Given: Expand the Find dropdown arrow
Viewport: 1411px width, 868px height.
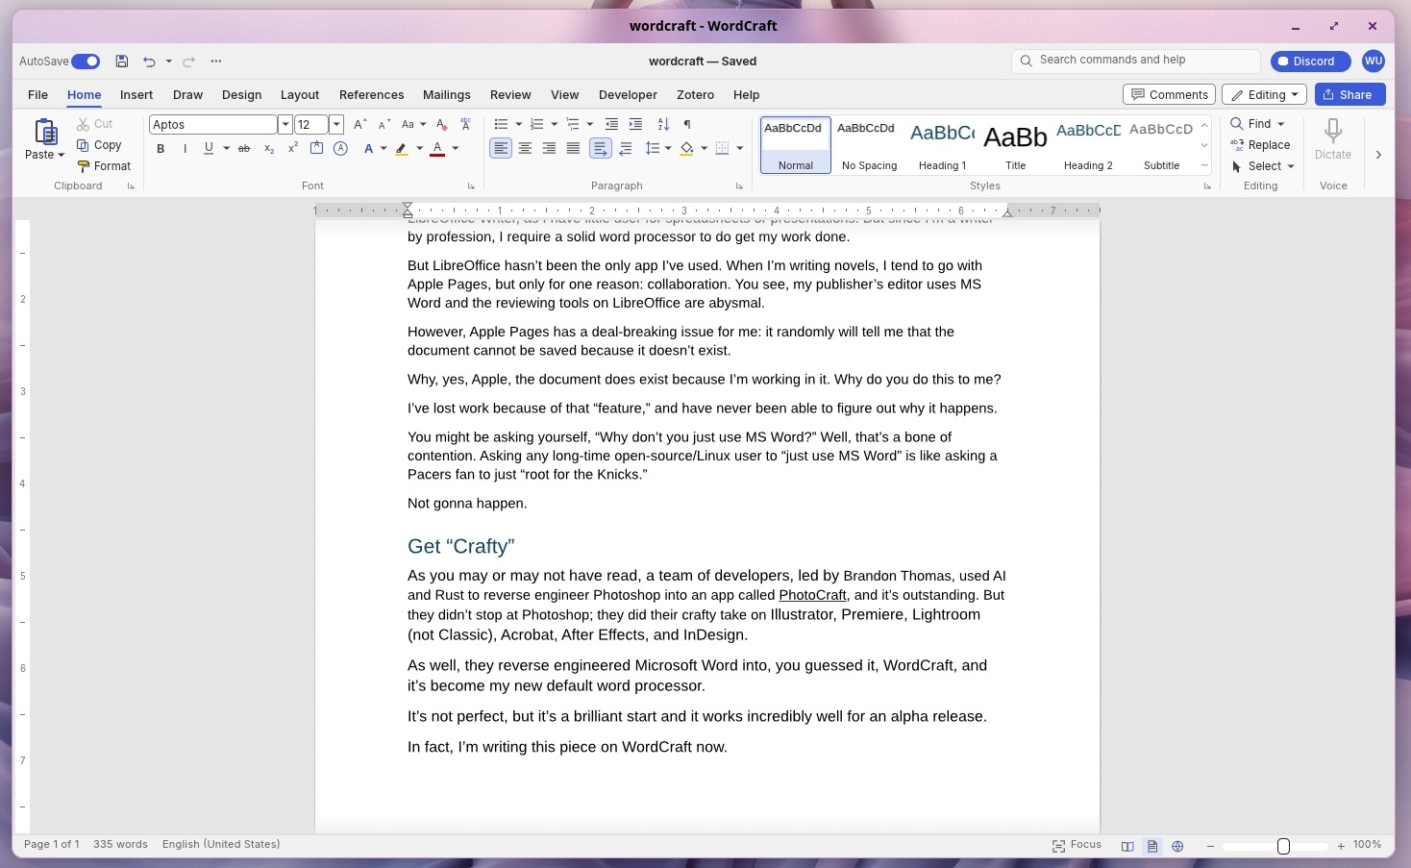Looking at the screenshot, I should 1281,124.
